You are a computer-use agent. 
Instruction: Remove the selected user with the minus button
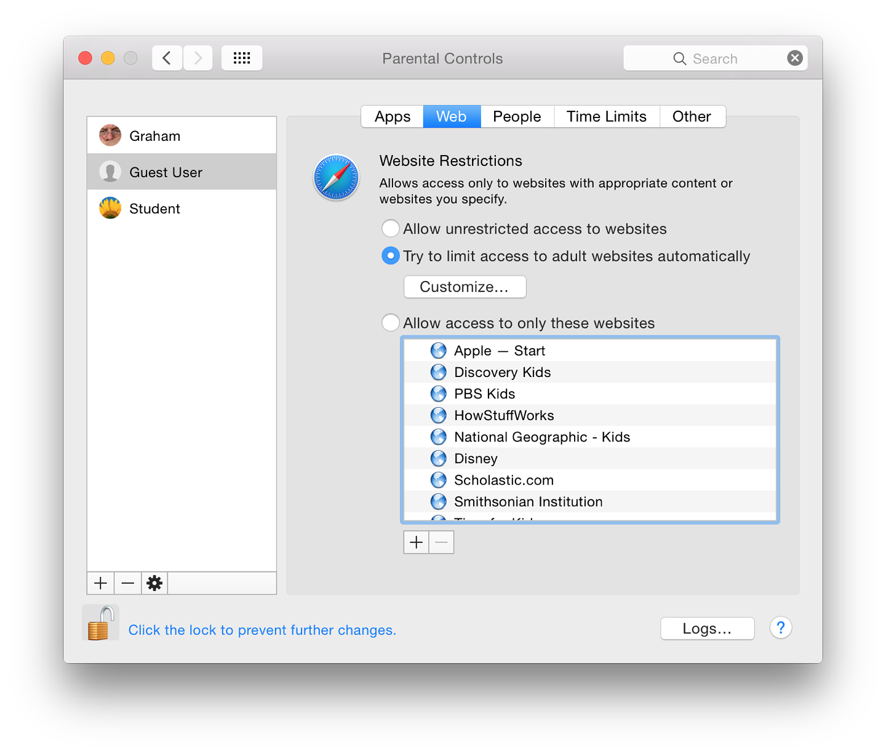coord(127,583)
